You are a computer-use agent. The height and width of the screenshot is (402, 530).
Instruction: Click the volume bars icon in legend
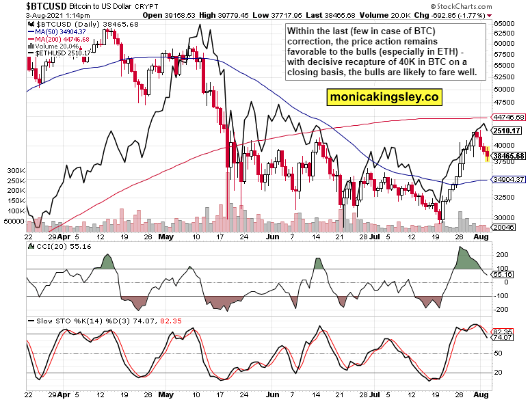tap(31, 46)
